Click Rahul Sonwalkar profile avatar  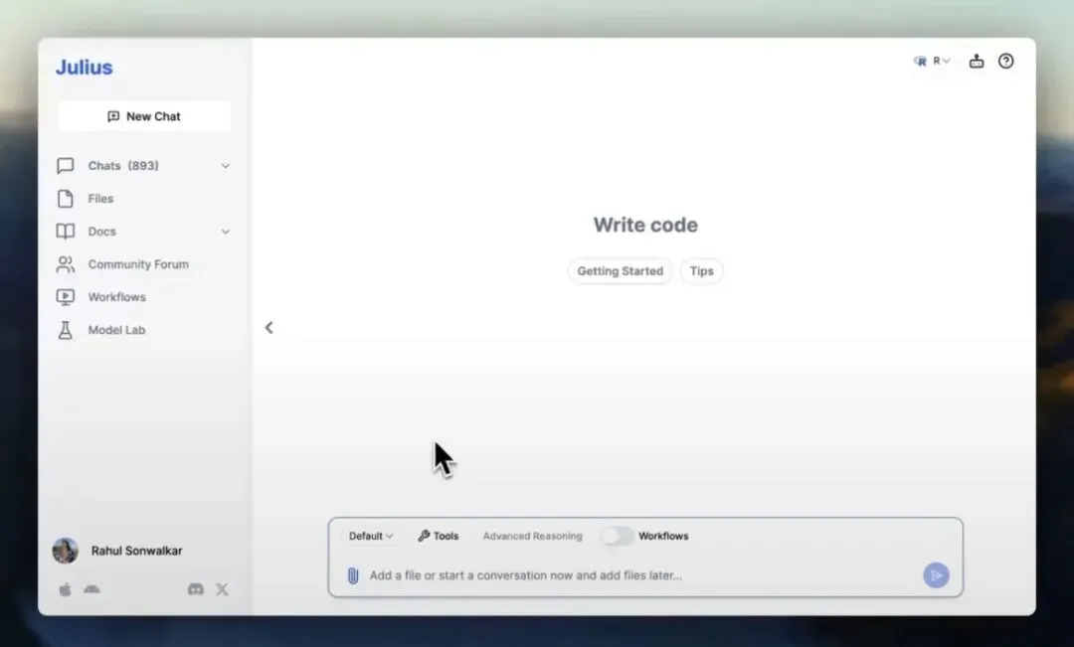coord(66,551)
